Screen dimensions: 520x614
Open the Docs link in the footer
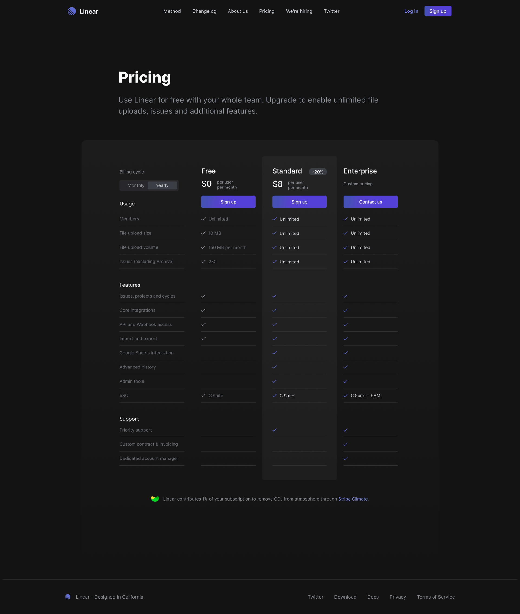click(x=373, y=597)
